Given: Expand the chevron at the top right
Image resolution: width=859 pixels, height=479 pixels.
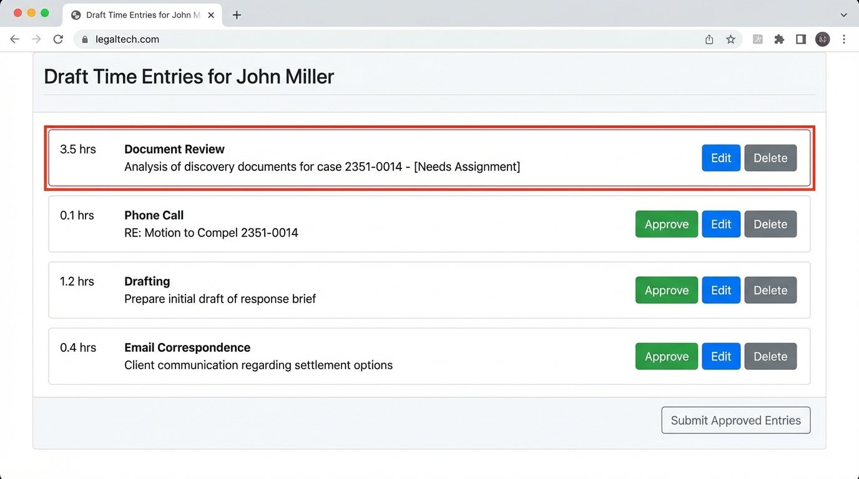Looking at the screenshot, I should coord(843,14).
